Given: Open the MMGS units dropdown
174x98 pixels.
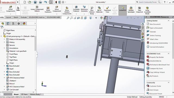Looking at the screenshot, I should 167,97.
